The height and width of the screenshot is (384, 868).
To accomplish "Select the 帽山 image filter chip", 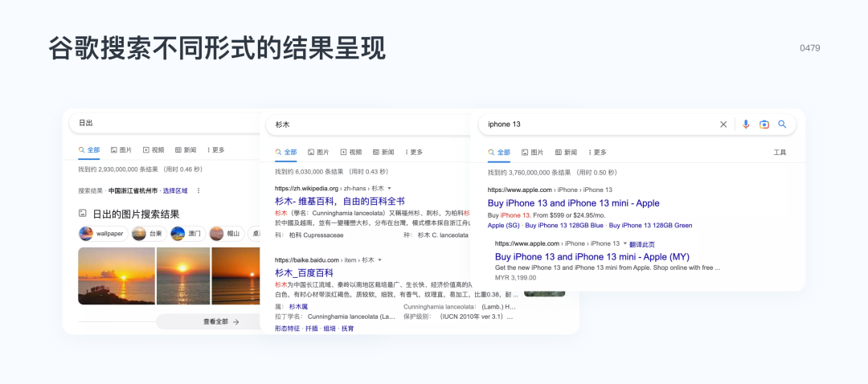I will pyautogui.click(x=227, y=234).
